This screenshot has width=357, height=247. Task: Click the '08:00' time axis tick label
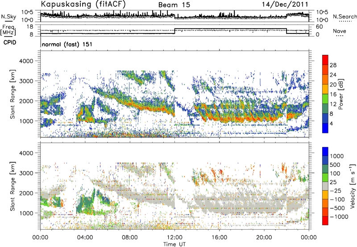(x=130, y=238)
